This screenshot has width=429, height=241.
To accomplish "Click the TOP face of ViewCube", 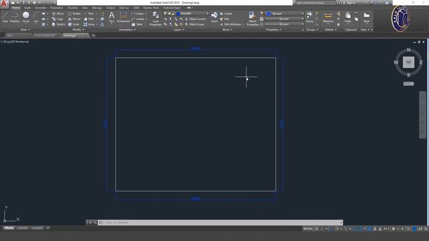I will tap(408, 62).
